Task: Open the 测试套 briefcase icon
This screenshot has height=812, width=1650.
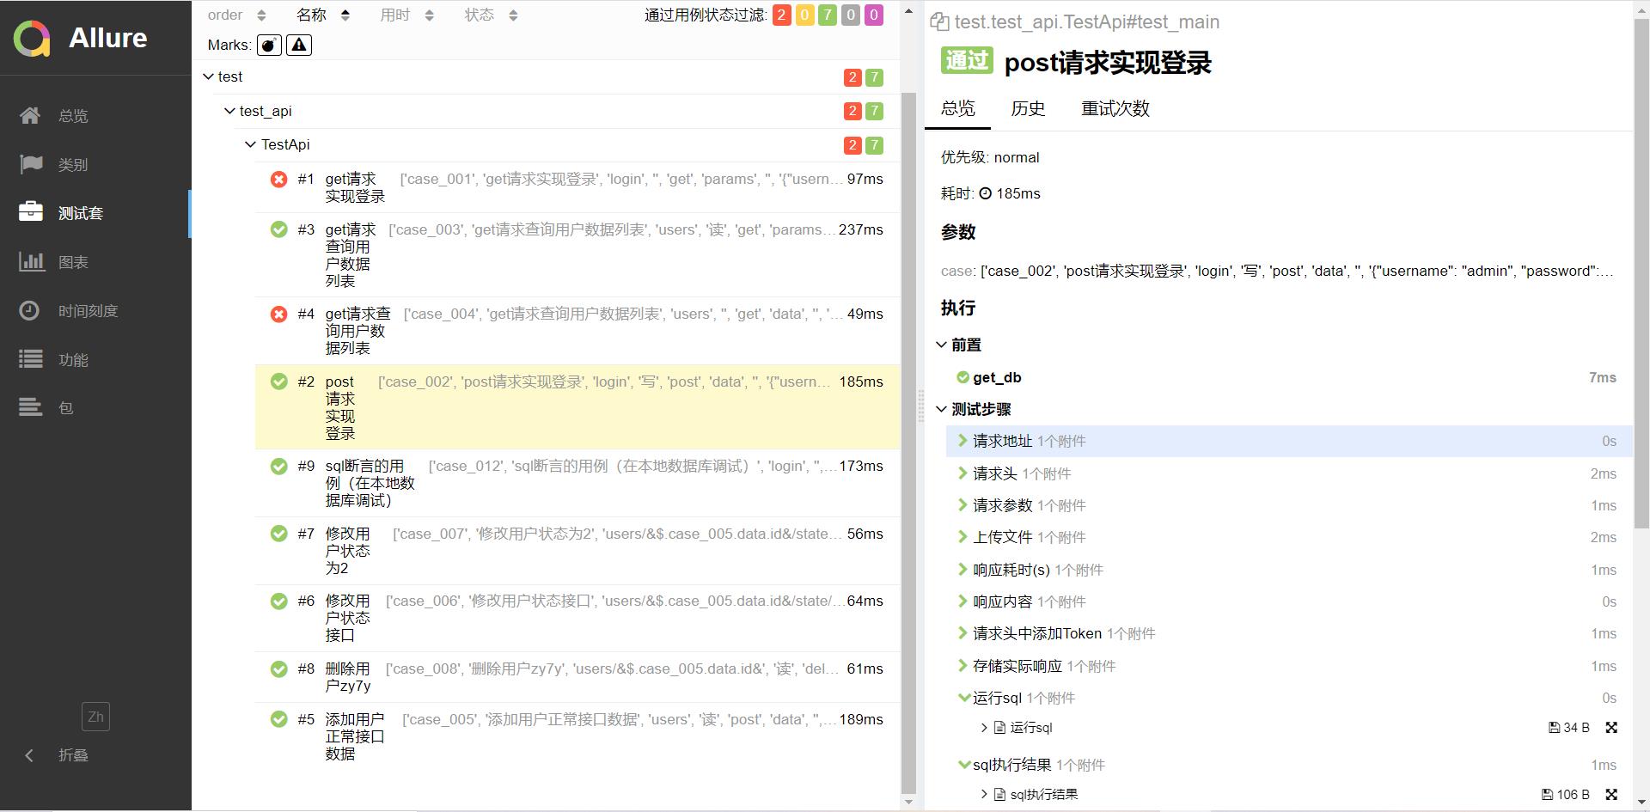Action: tap(31, 212)
